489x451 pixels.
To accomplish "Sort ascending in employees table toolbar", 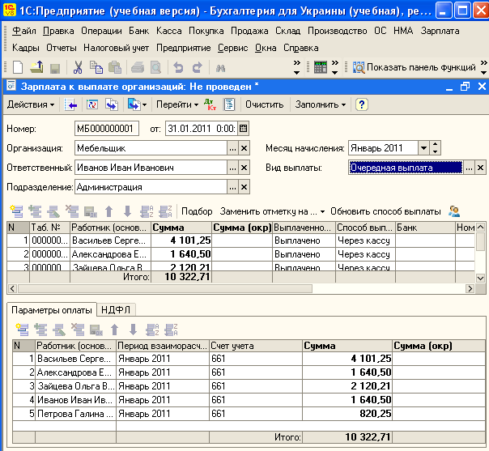I will (x=147, y=211).
